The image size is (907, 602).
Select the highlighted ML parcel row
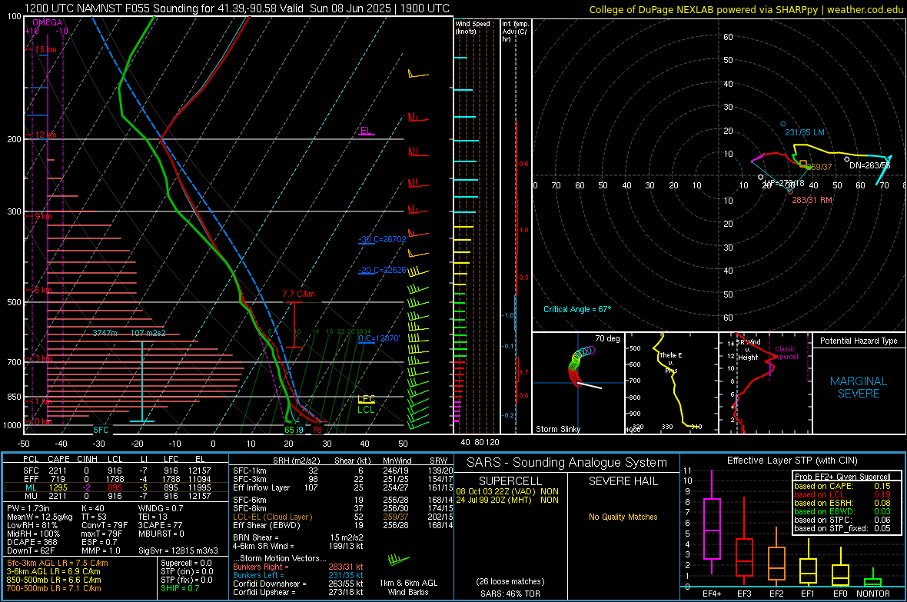pyautogui.click(x=116, y=487)
